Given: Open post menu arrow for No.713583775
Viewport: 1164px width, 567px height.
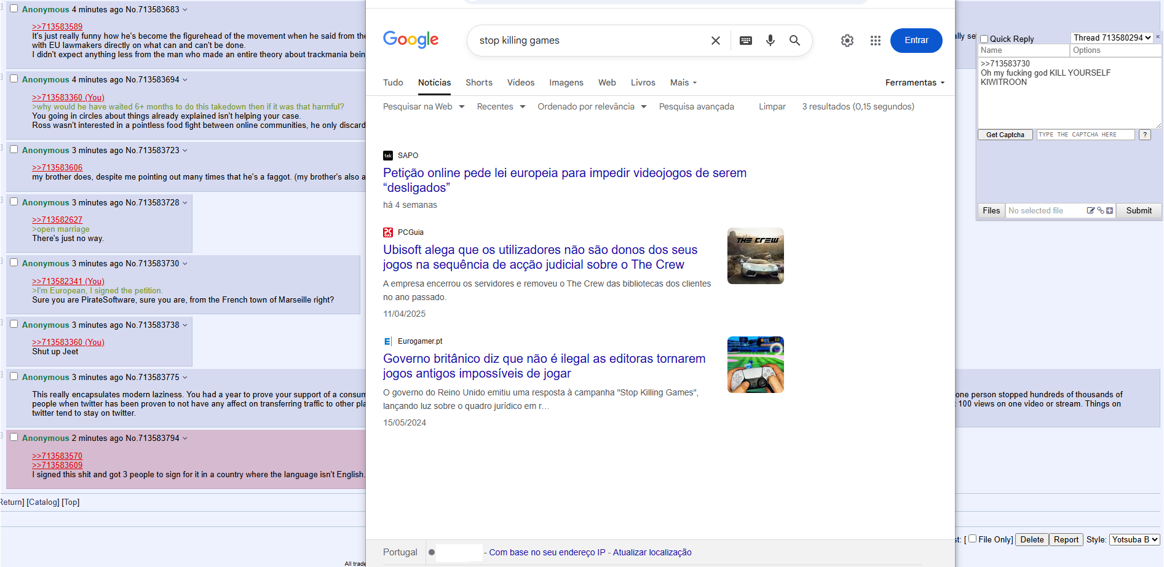Looking at the screenshot, I should click(x=185, y=378).
